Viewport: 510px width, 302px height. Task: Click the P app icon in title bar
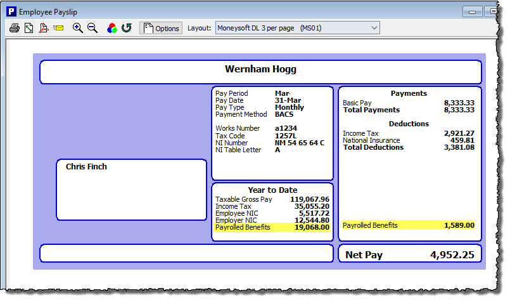click(x=11, y=11)
